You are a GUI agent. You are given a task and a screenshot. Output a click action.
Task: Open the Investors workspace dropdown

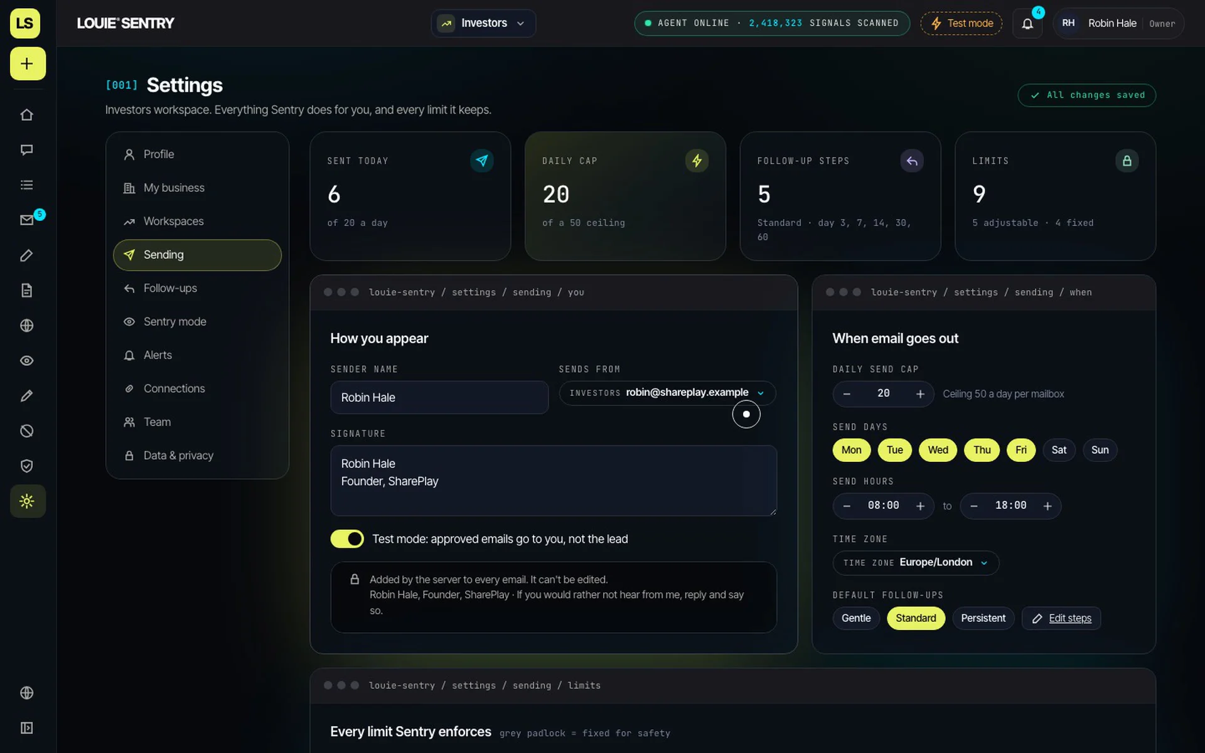coord(483,23)
